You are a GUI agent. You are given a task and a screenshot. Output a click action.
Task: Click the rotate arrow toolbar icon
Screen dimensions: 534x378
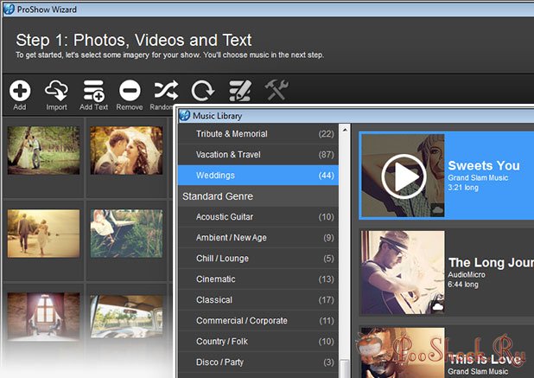pyautogui.click(x=203, y=91)
